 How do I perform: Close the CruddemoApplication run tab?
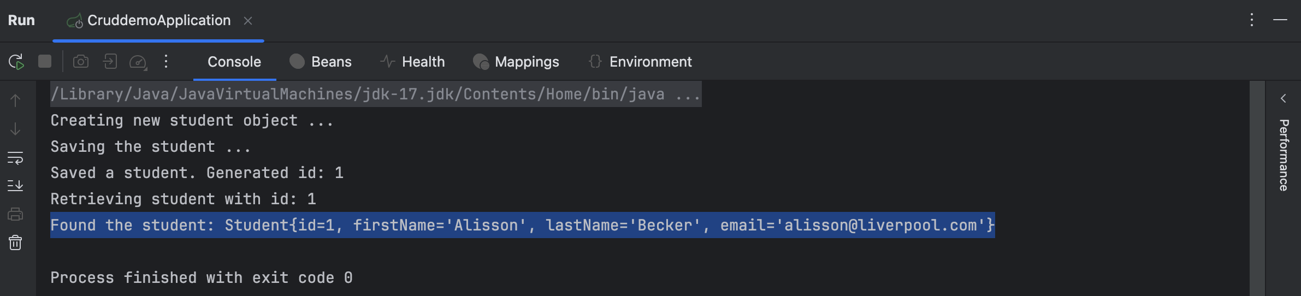click(x=248, y=21)
